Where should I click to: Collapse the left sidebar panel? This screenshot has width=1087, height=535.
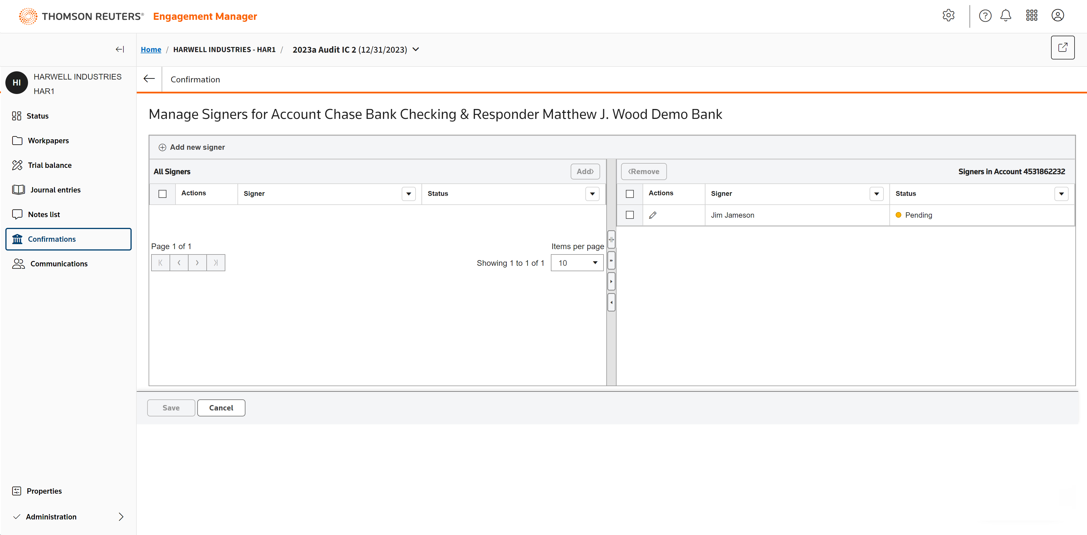tap(120, 49)
